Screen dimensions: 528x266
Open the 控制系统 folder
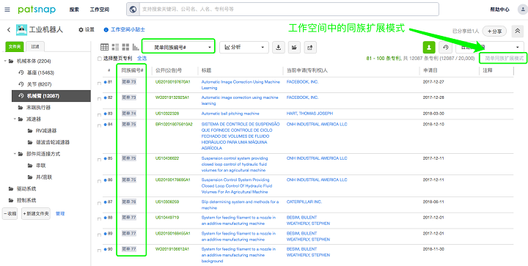pyautogui.click(x=22, y=200)
